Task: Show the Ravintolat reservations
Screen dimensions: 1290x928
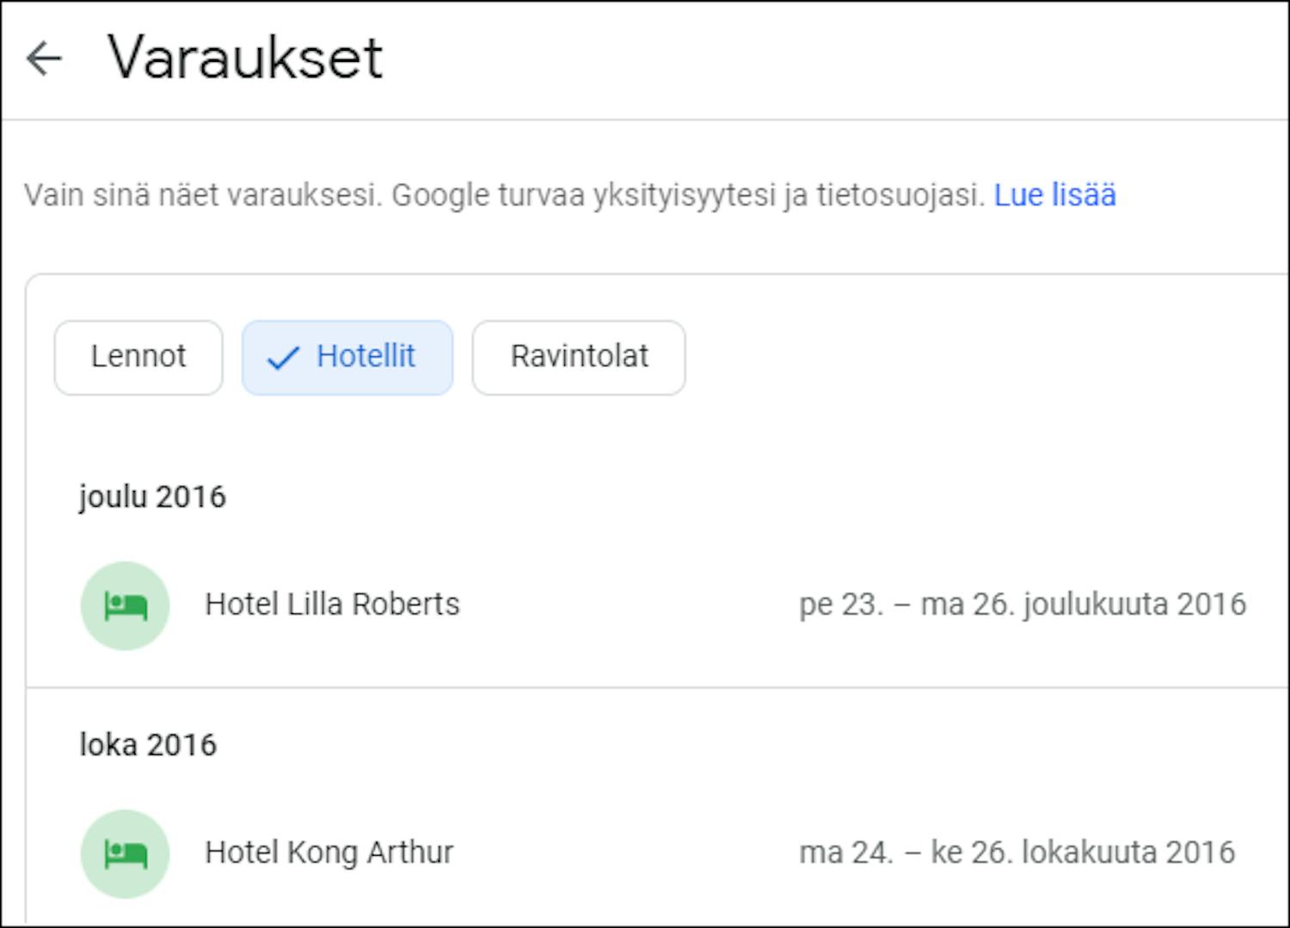Action: [x=579, y=357]
